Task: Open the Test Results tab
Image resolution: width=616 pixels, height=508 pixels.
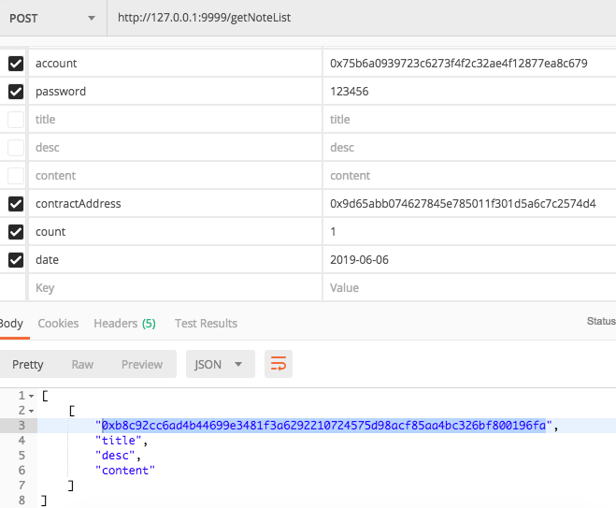Action: tap(206, 323)
